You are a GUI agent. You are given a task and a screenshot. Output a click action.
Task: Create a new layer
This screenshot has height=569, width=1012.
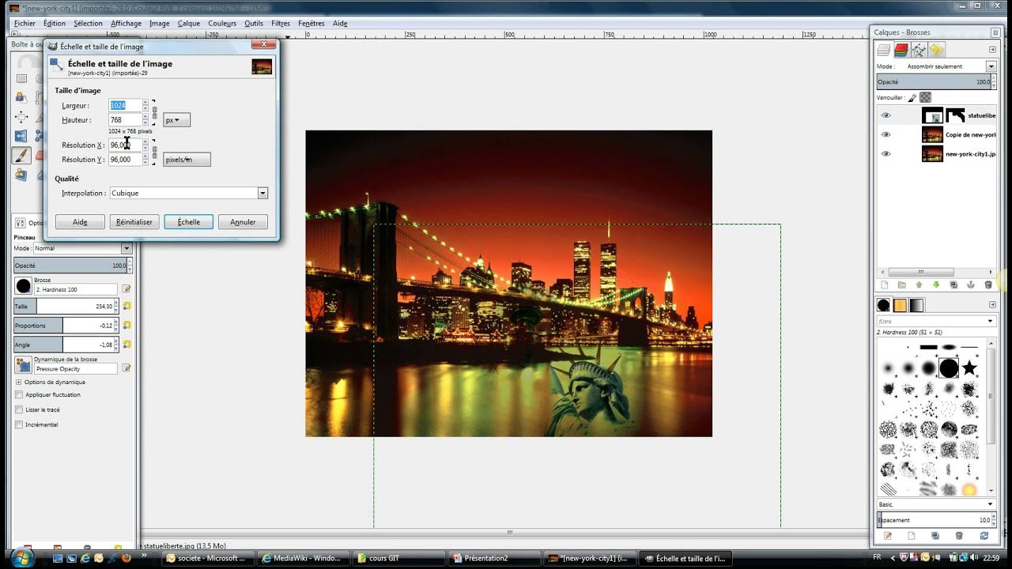pyautogui.click(x=884, y=284)
